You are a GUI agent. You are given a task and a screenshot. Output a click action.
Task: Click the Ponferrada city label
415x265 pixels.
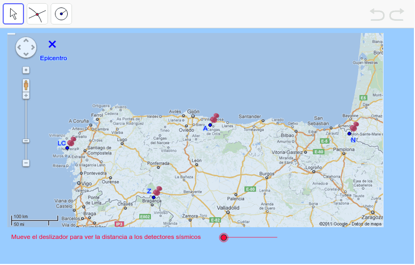point(158,163)
